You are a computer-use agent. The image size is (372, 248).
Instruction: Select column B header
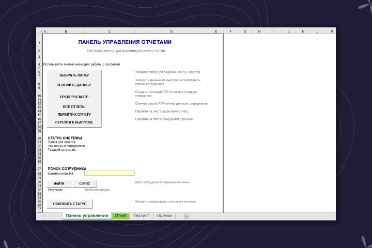[x=66, y=32]
